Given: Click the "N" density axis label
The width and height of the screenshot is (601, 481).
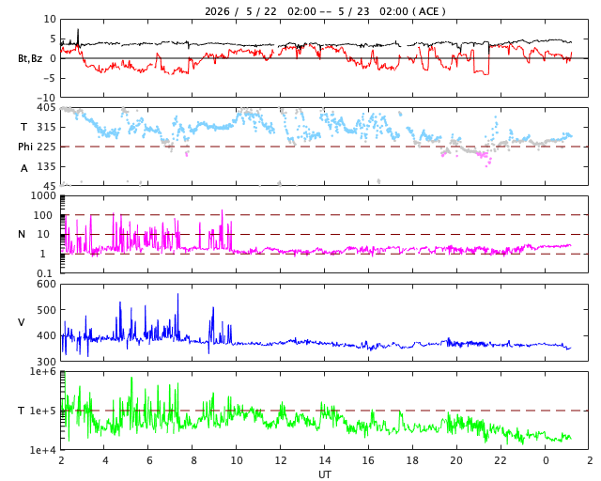Looking at the screenshot, I should click(22, 234).
